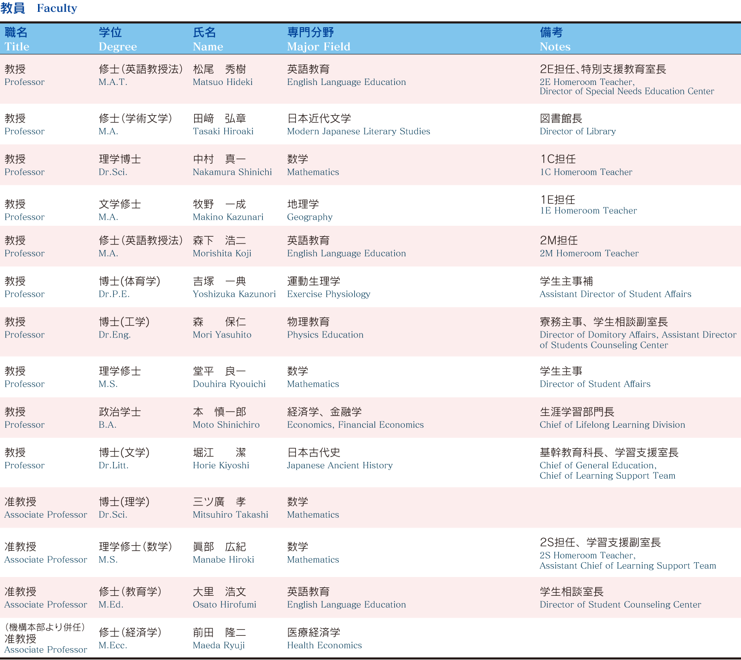Click the Japanese name '三ツ廣 孝'
The width and height of the screenshot is (741, 660).
(x=219, y=502)
